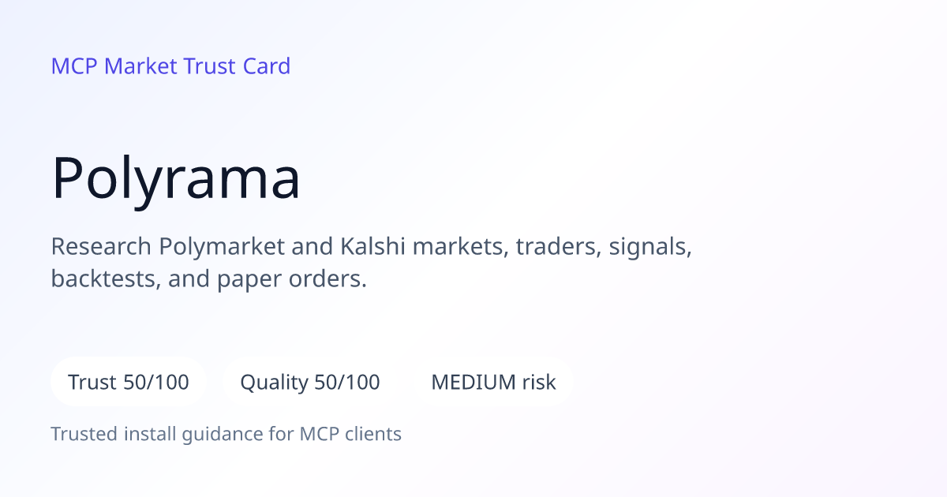Click the Trusted install guidance footer text
The height and width of the screenshot is (497, 947).
click(226, 434)
